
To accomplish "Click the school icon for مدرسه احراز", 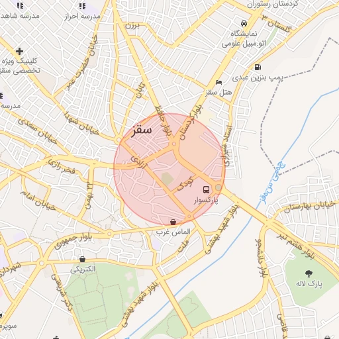I will click(82, 6).
